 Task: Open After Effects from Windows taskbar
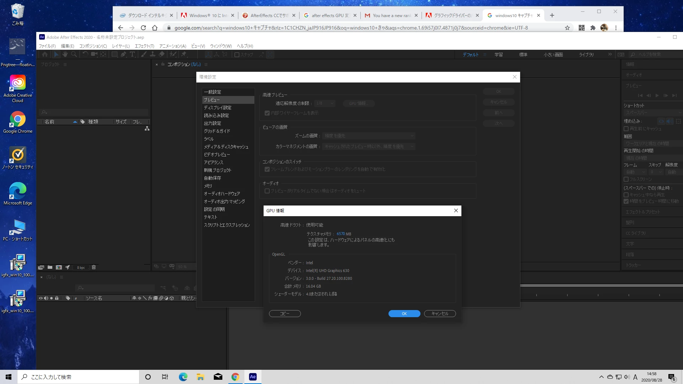[x=253, y=377]
